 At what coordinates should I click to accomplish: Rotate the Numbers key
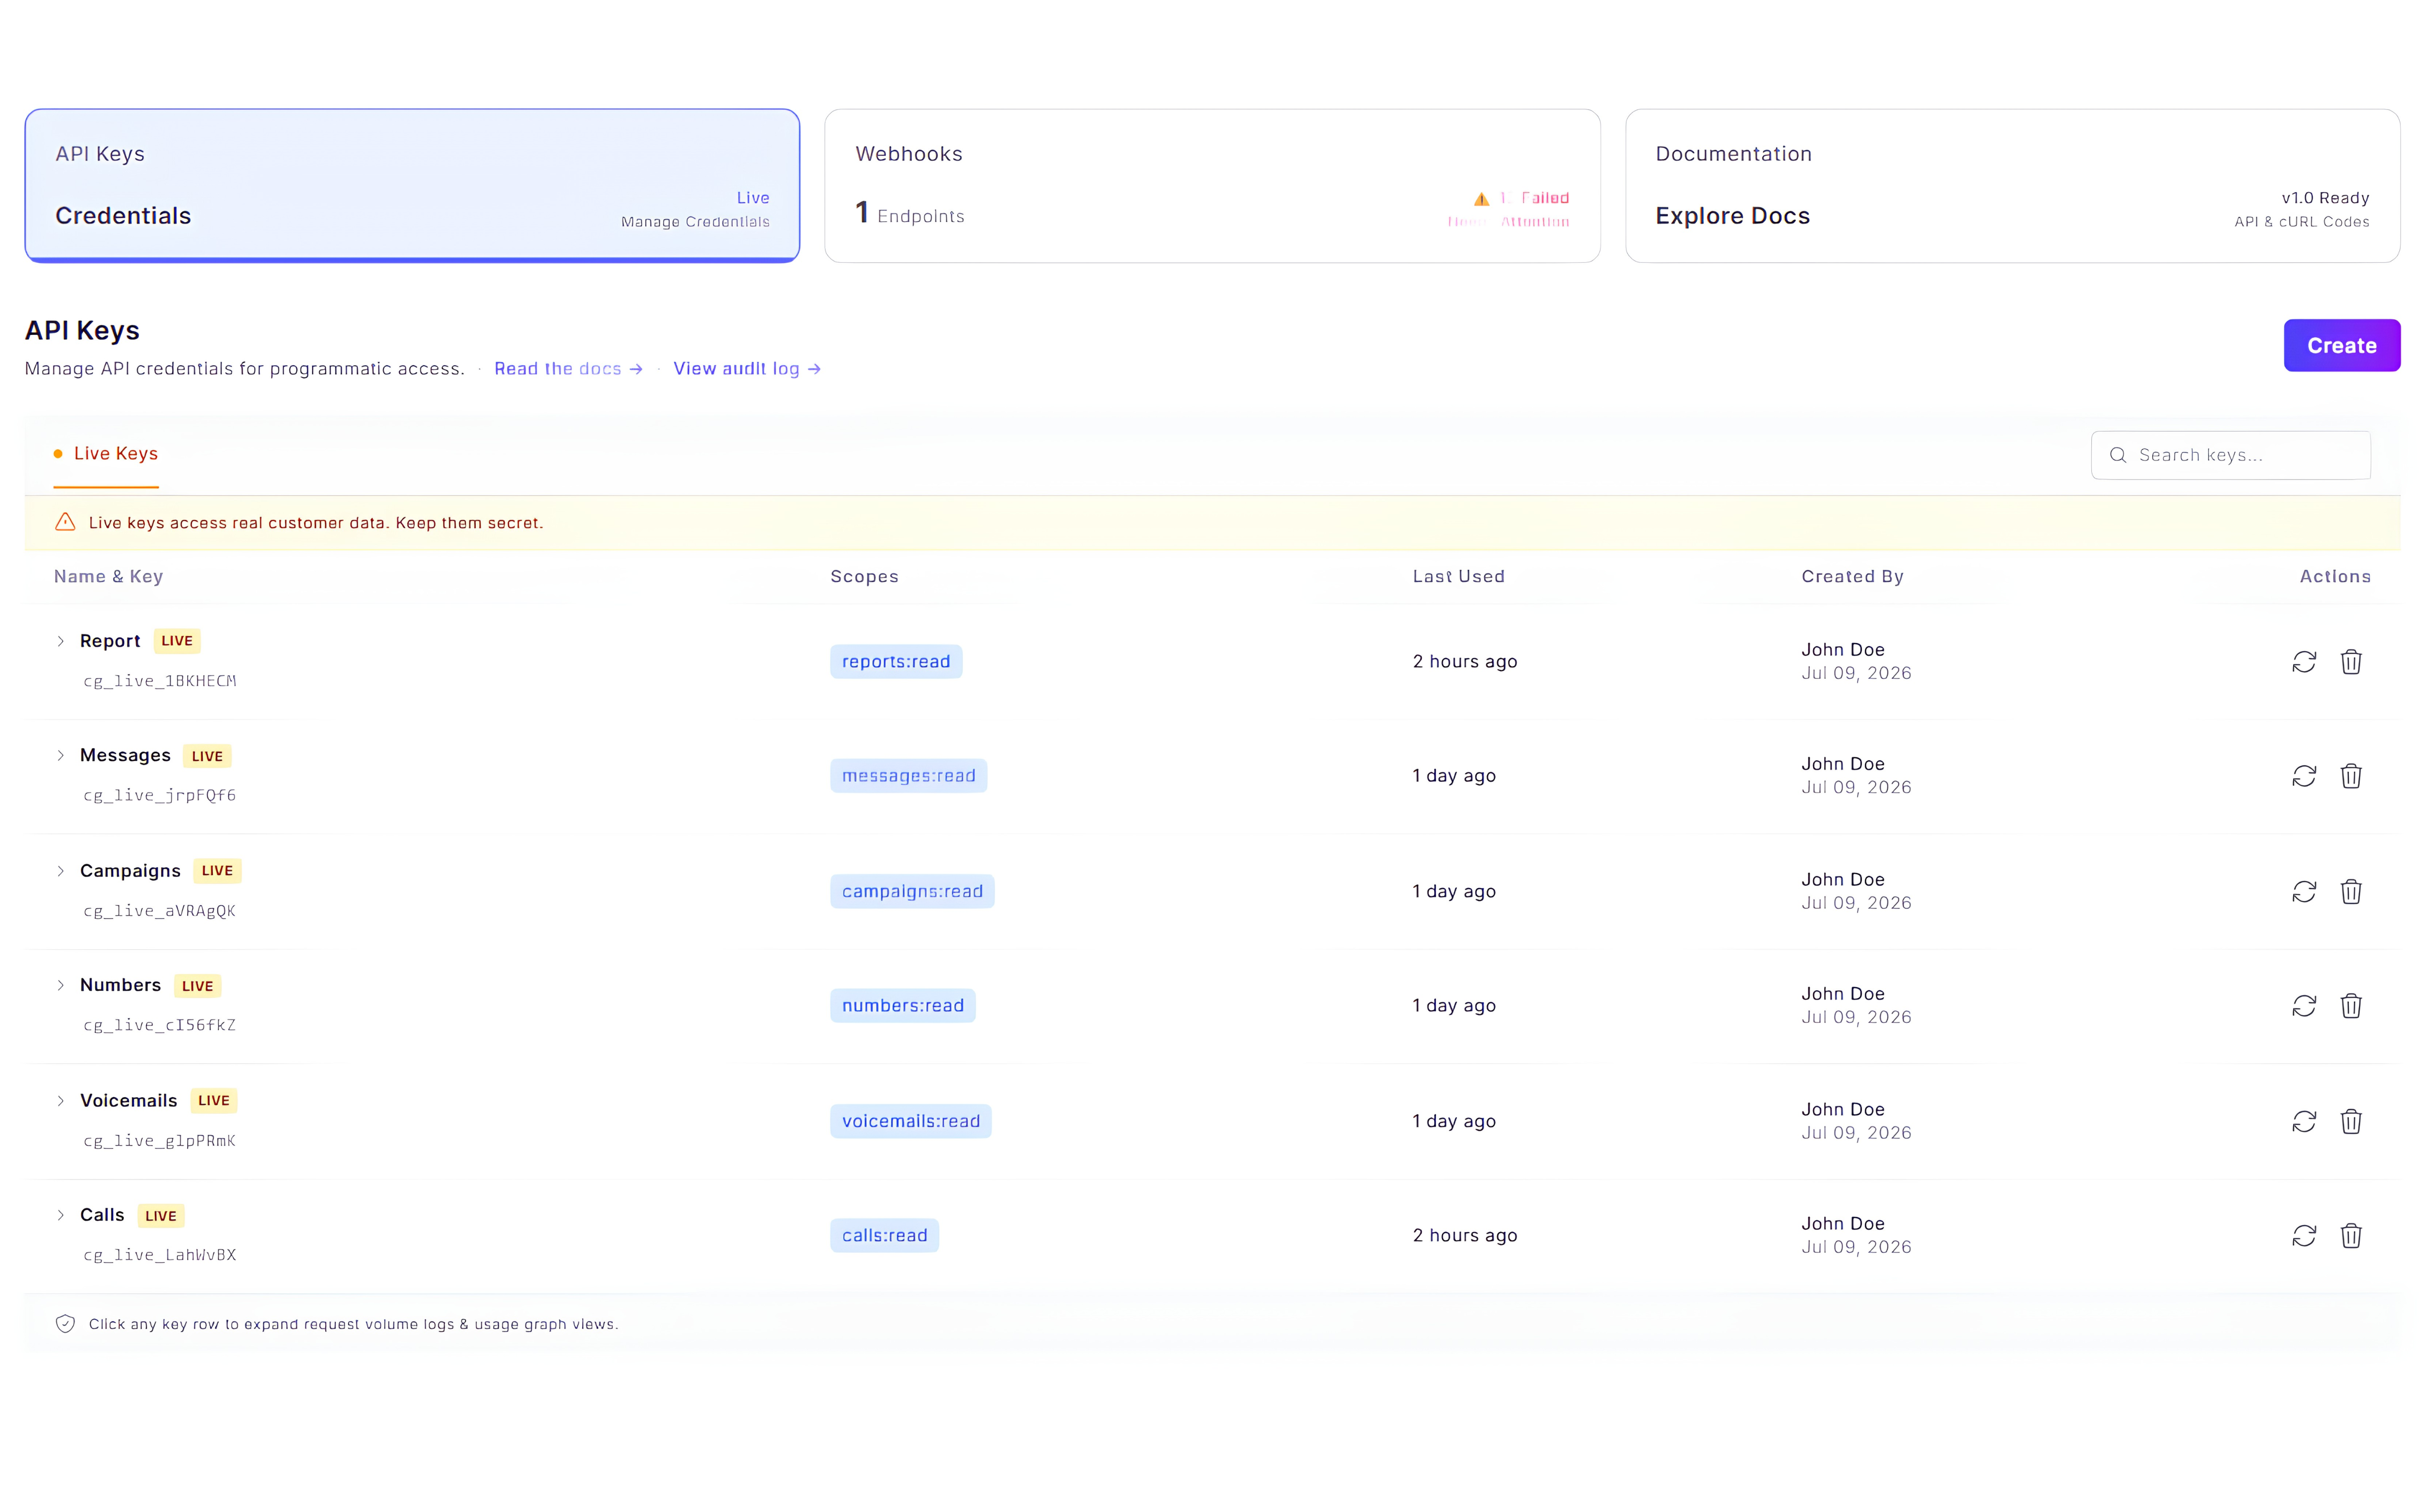click(x=2304, y=1006)
